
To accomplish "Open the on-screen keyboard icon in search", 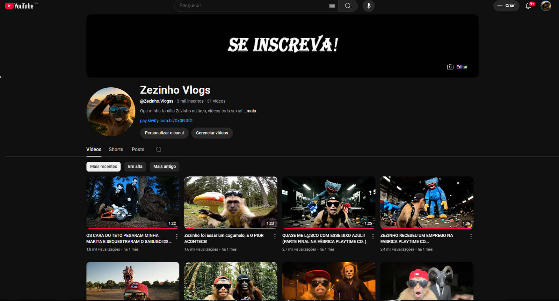I will [332, 6].
